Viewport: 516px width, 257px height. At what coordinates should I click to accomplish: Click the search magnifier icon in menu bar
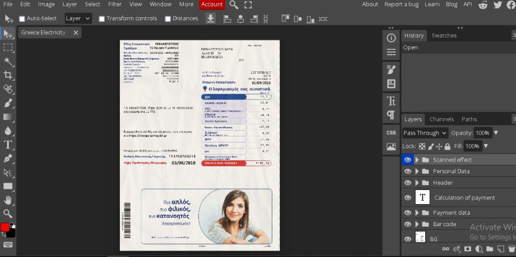click(x=234, y=5)
